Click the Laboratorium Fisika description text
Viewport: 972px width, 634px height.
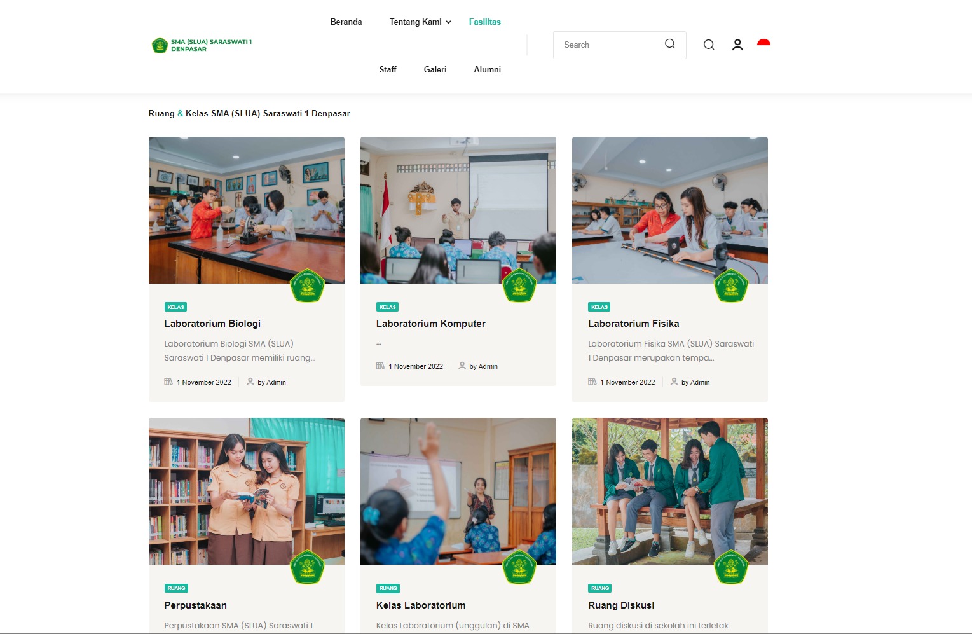671,350
